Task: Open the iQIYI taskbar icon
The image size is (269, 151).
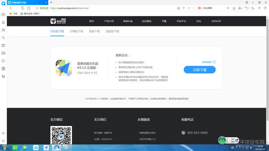Action: [x=15, y=148]
